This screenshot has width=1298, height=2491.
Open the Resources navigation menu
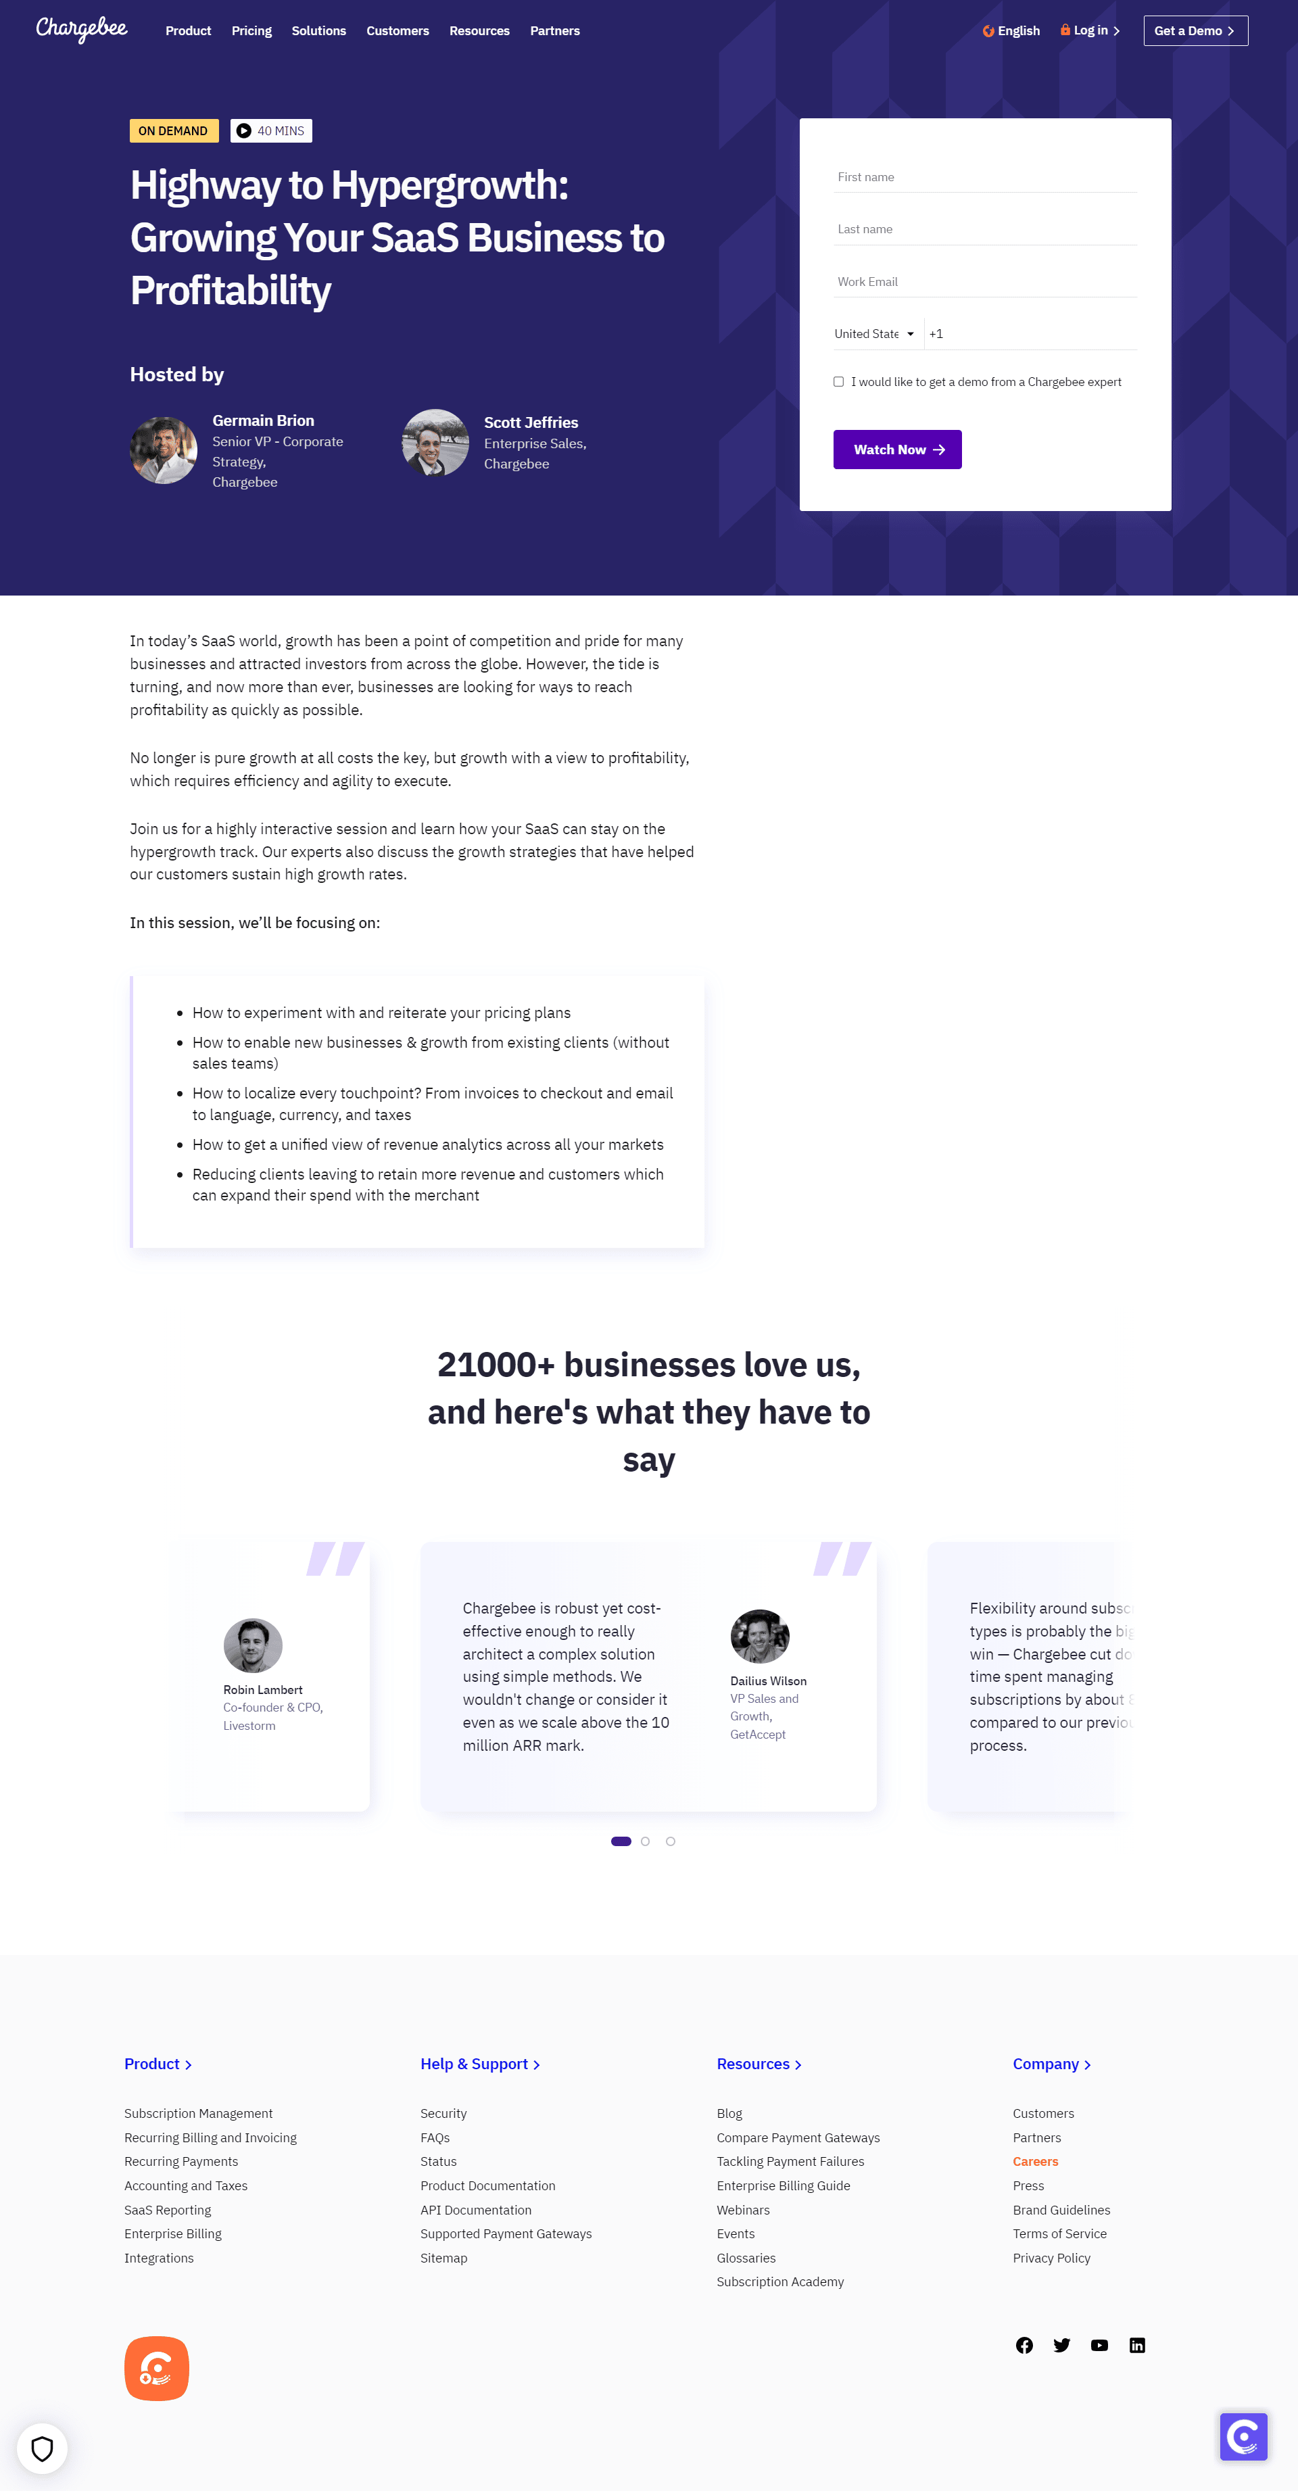click(478, 30)
